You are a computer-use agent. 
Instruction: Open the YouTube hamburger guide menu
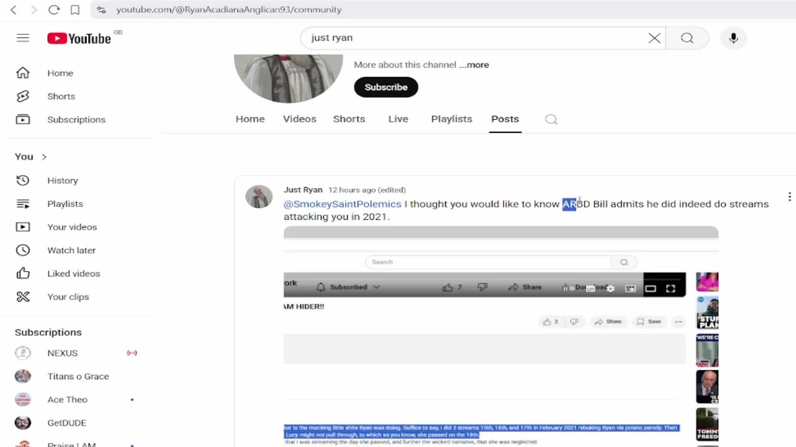(x=23, y=38)
